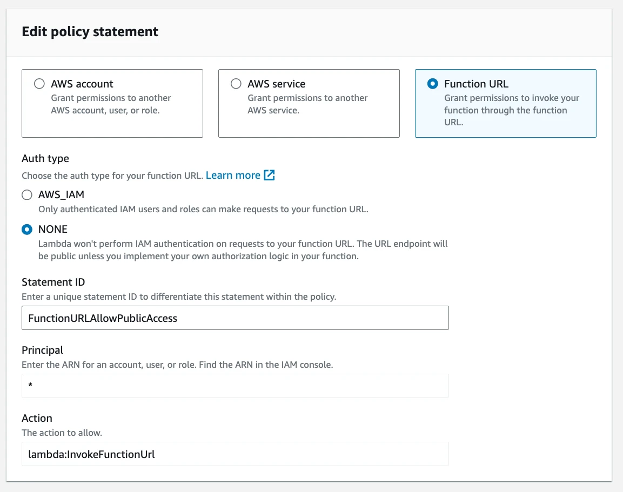
Task: Click the Auth type section label
Action: tap(45, 159)
